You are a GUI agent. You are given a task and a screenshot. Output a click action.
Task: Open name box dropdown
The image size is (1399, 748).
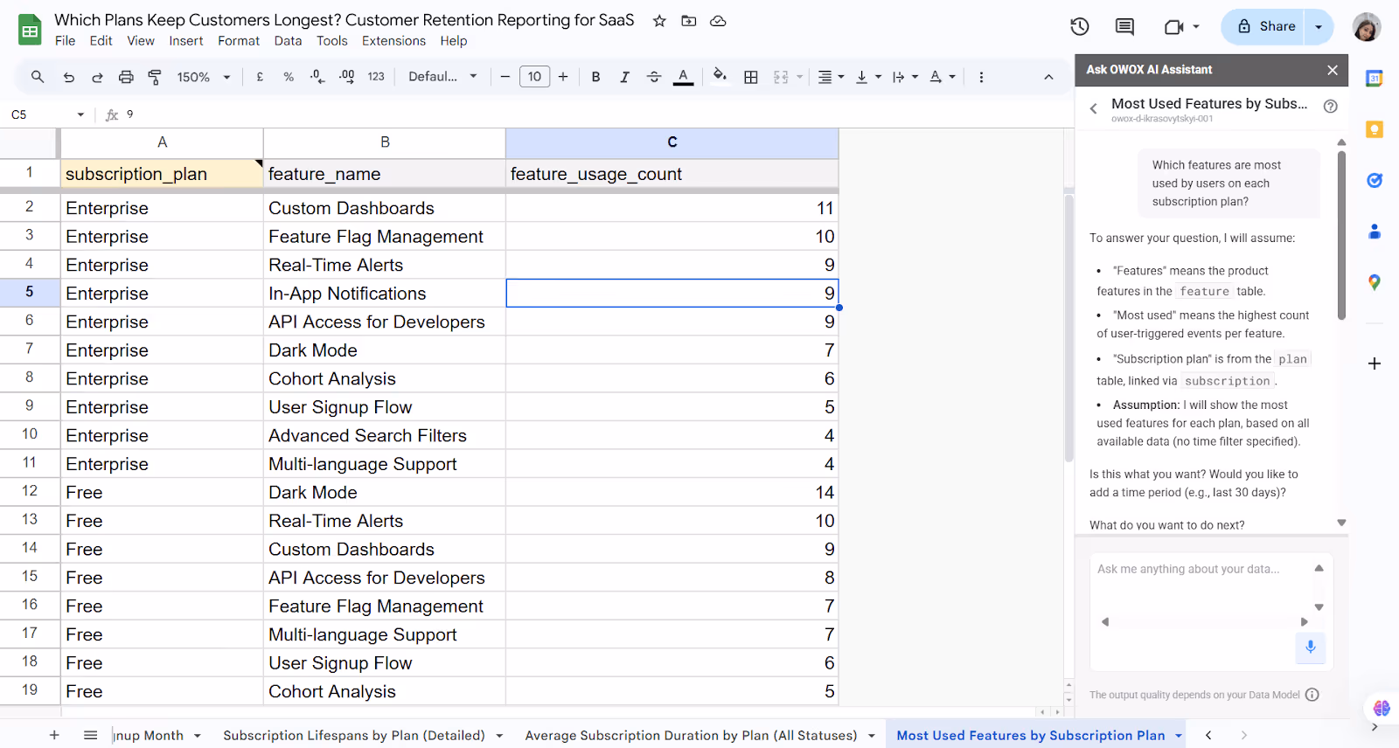80,114
